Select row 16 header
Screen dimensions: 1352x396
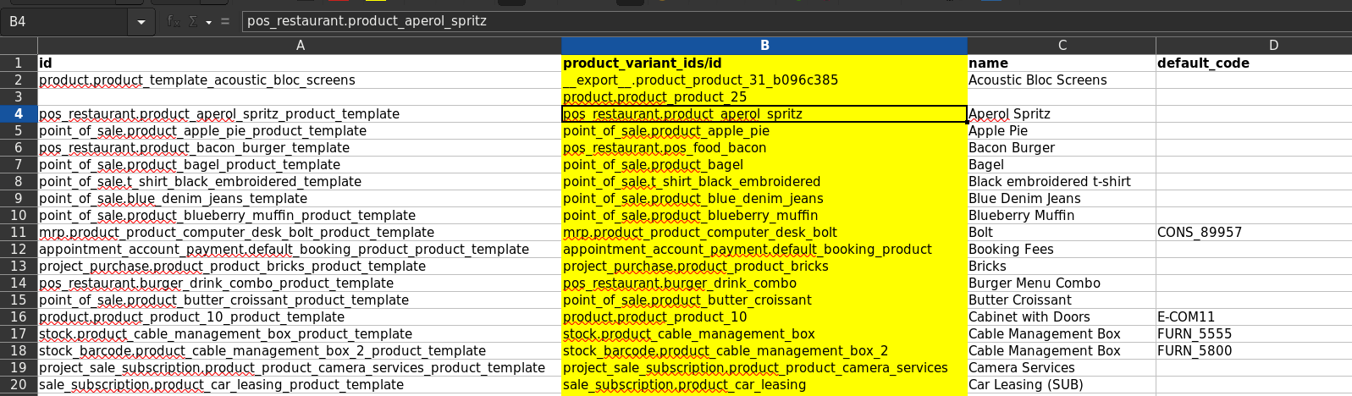[19, 316]
